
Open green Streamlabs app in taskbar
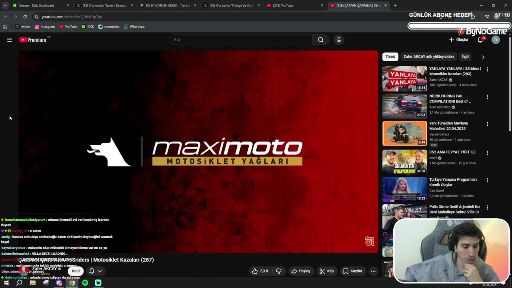(98, 283)
